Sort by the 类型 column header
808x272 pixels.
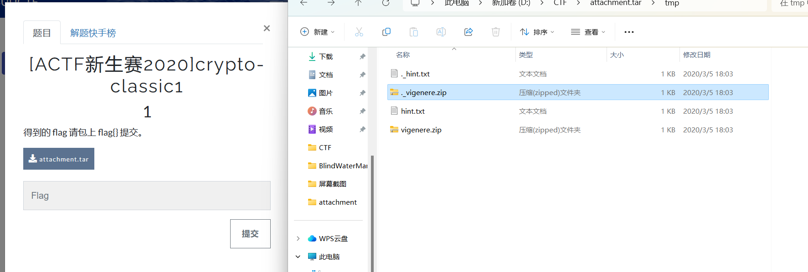pyautogui.click(x=526, y=55)
